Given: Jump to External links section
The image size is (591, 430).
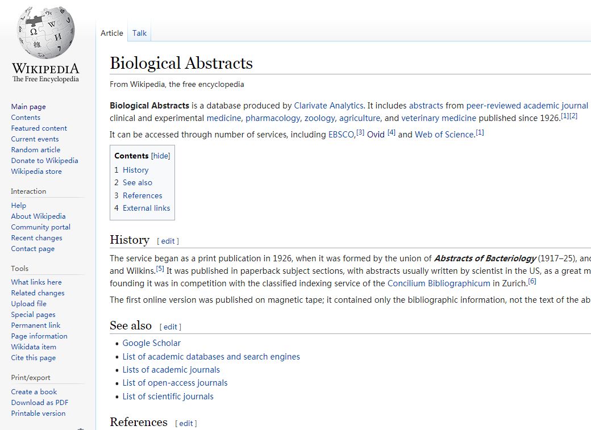Looking at the screenshot, I should click(146, 208).
